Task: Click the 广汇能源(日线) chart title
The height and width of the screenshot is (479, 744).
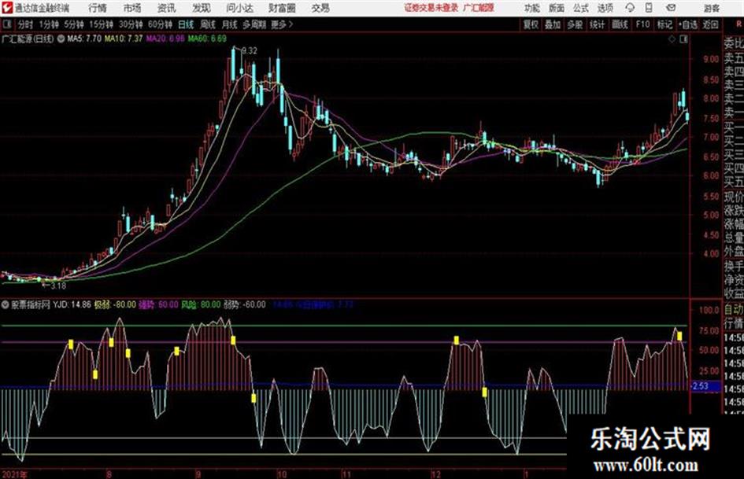Action: point(28,39)
